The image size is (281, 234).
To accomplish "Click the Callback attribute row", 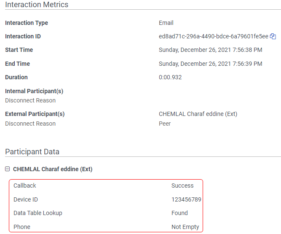I will click(105, 186).
